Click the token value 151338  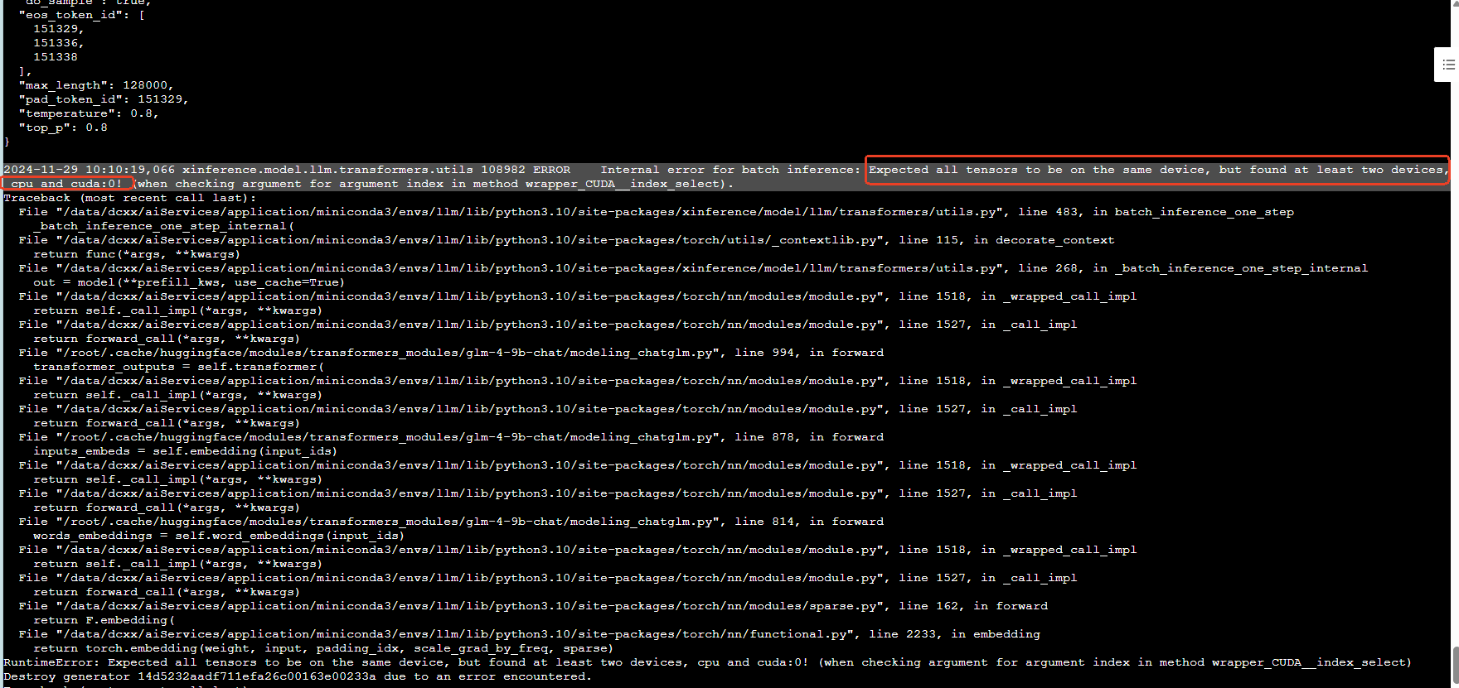tap(56, 57)
